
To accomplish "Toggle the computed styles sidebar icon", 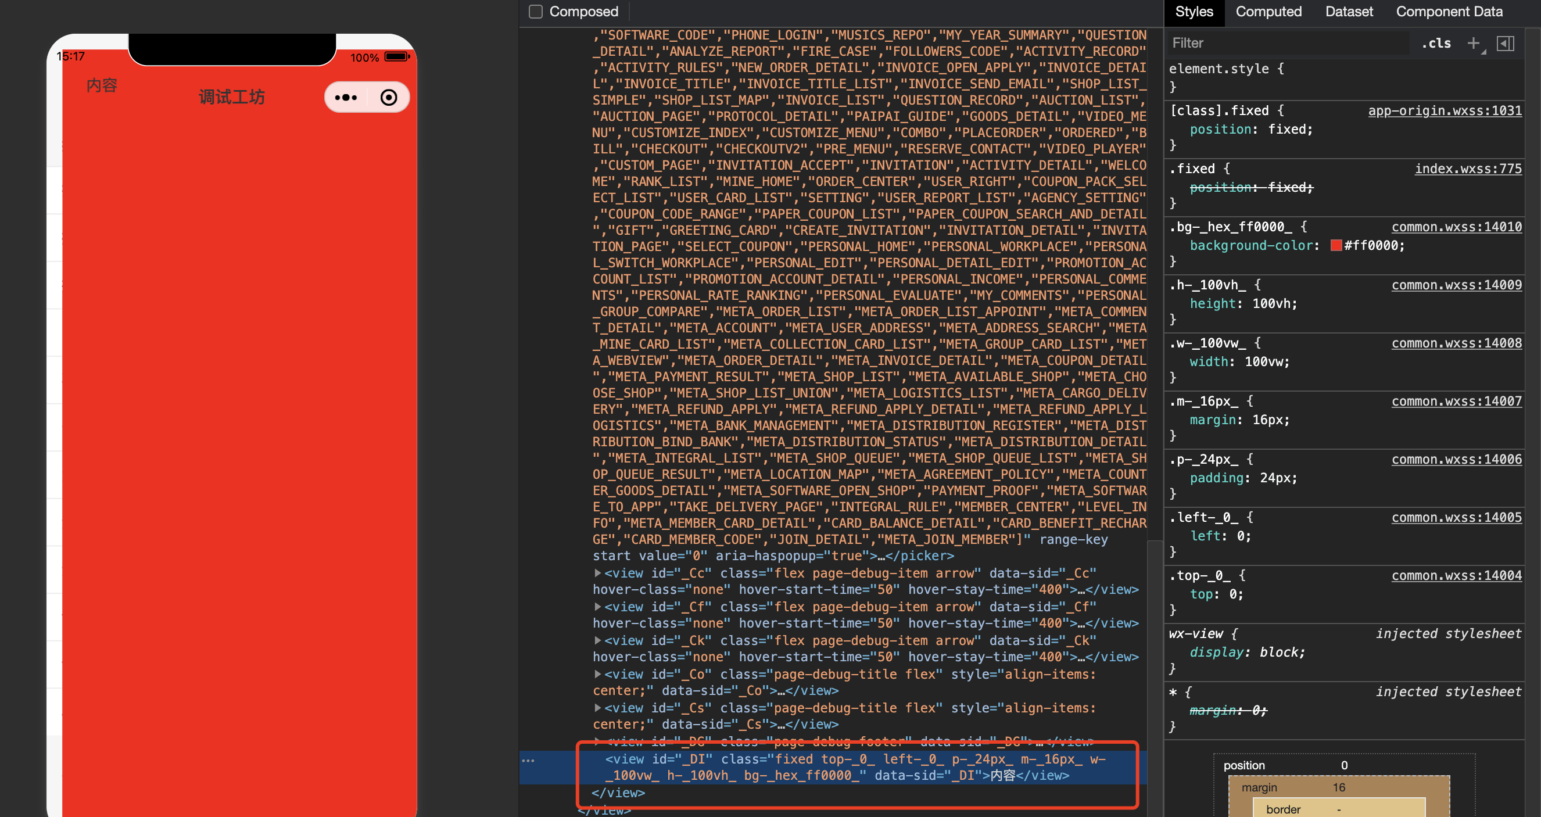I will pos(1505,43).
